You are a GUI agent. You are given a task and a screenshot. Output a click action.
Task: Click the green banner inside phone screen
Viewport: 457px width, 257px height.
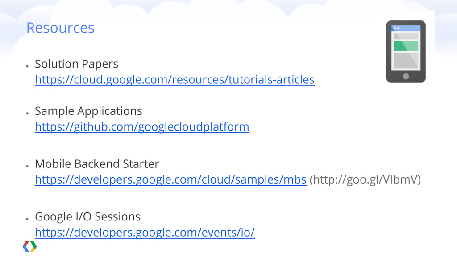[406, 46]
